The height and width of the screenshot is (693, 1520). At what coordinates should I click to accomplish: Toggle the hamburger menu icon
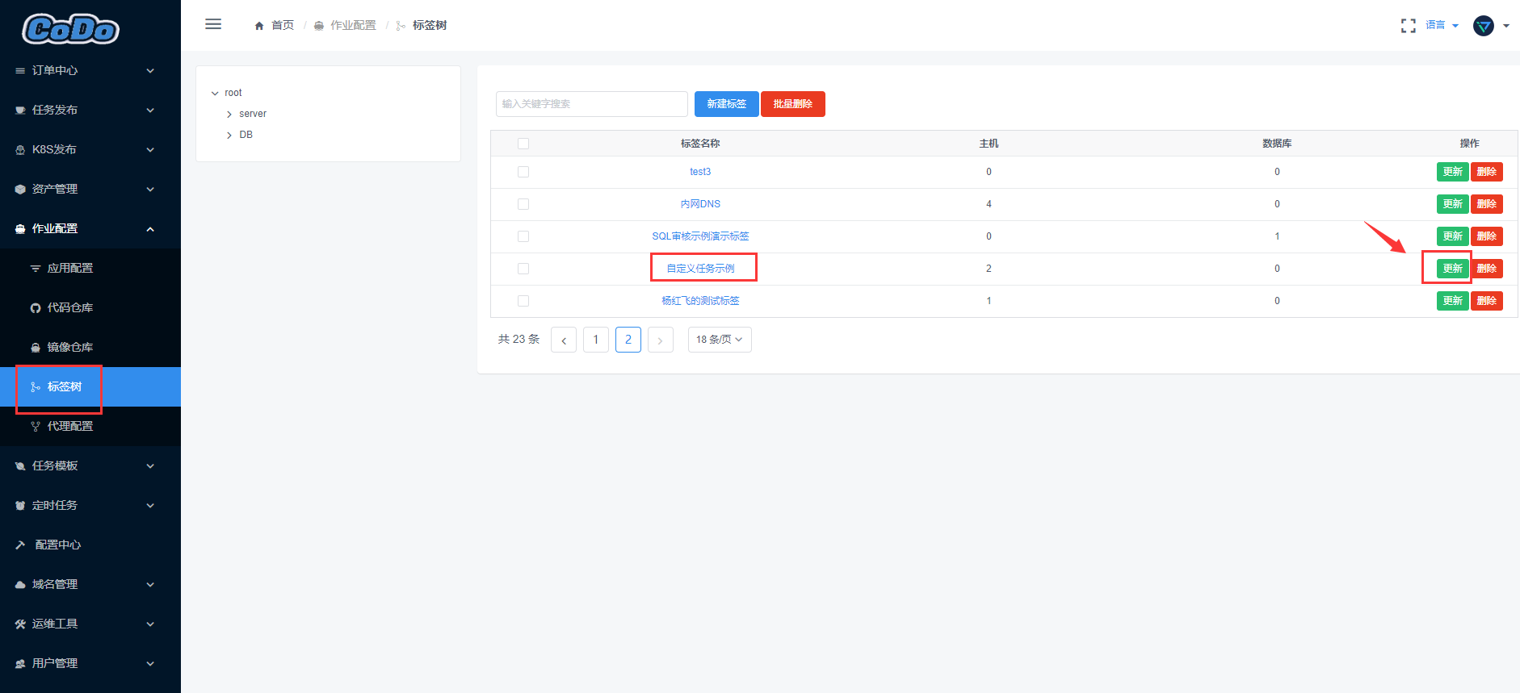pos(213,24)
